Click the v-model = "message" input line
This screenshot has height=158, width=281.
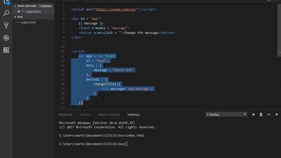tap(104, 28)
